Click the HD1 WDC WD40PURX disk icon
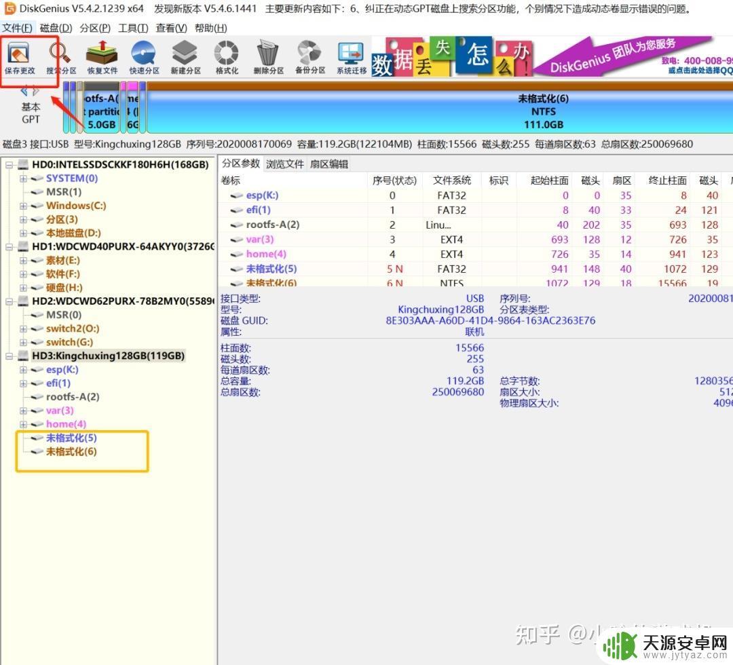Viewport: 733px width, 665px height. [x=23, y=246]
